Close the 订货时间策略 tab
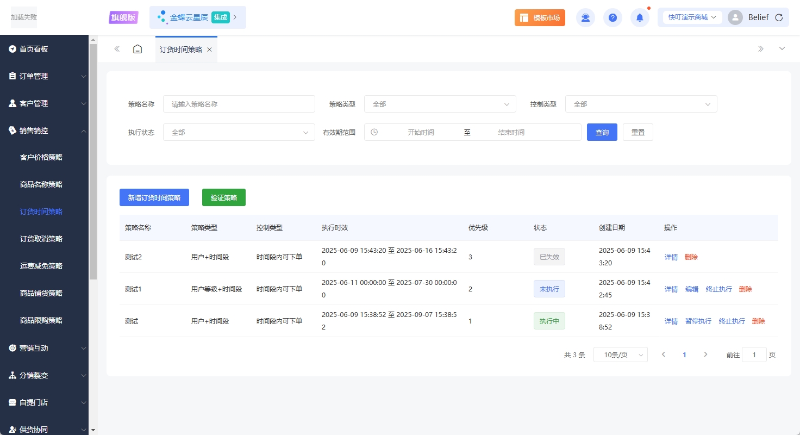800x435 pixels. click(209, 49)
